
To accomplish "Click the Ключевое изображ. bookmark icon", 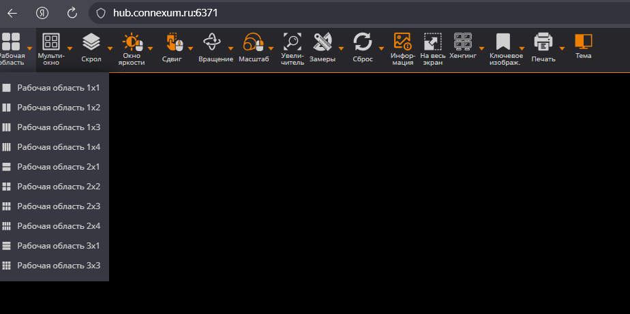I will 503,42.
